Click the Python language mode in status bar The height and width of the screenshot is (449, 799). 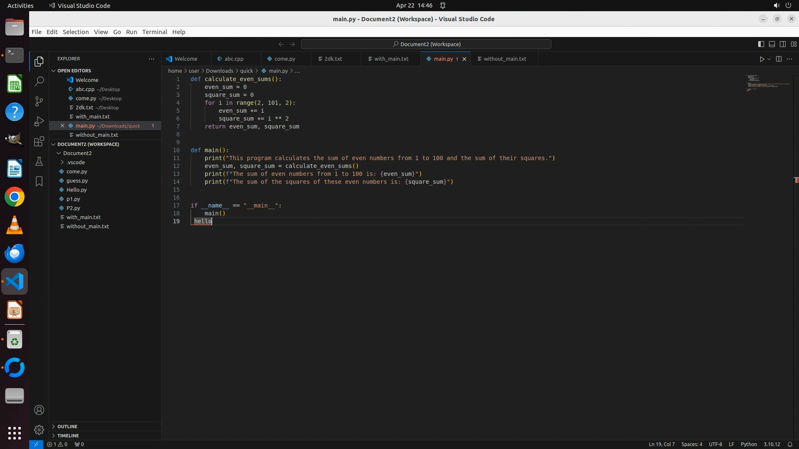click(x=748, y=444)
